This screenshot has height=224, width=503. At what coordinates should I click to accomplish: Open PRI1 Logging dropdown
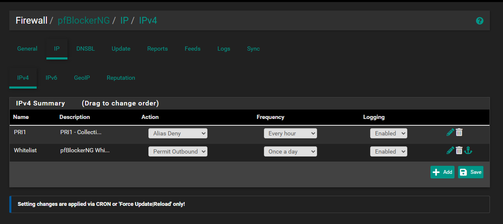tap(388, 133)
